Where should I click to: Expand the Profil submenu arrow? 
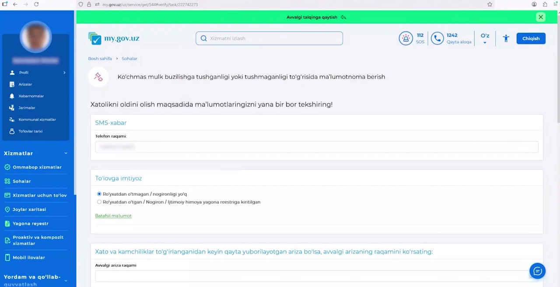point(64,73)
